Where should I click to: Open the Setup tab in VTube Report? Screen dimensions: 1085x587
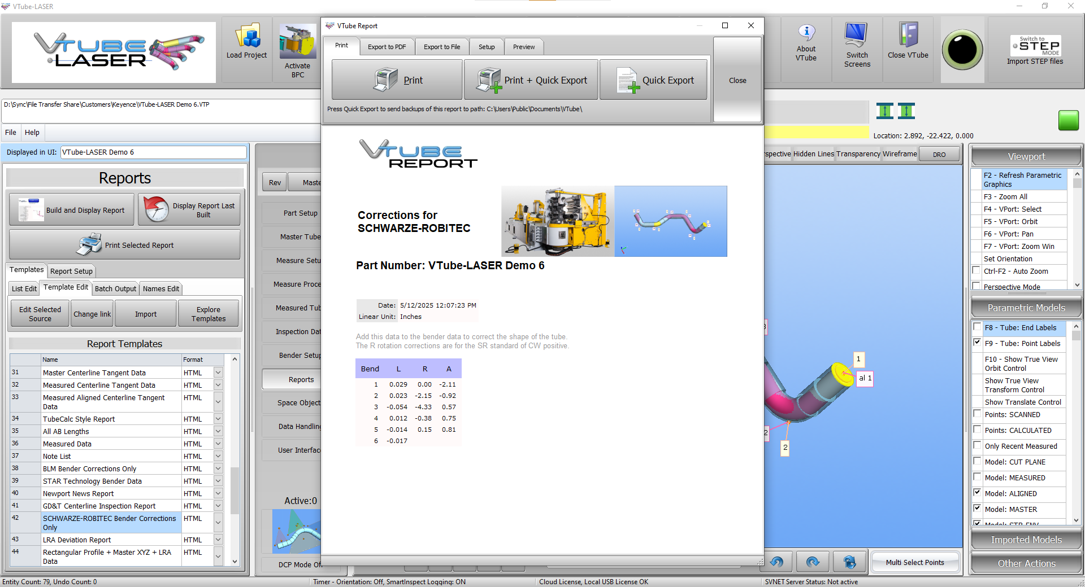coord(487,47)
